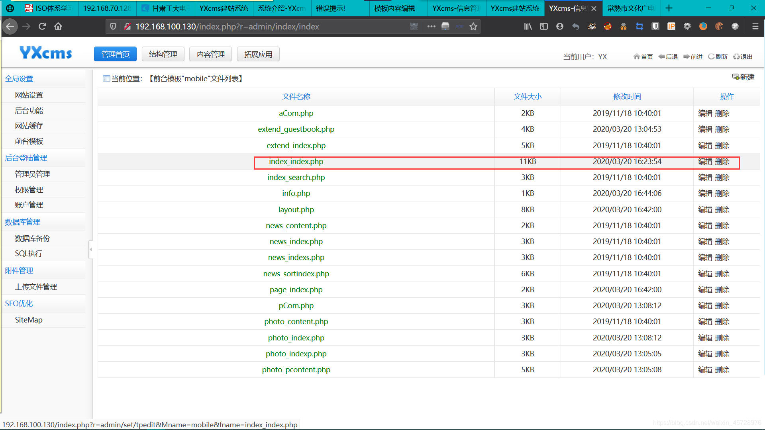Toggle the browser sidebar icon
Screen dimensions: 765x430
point(544,27)
